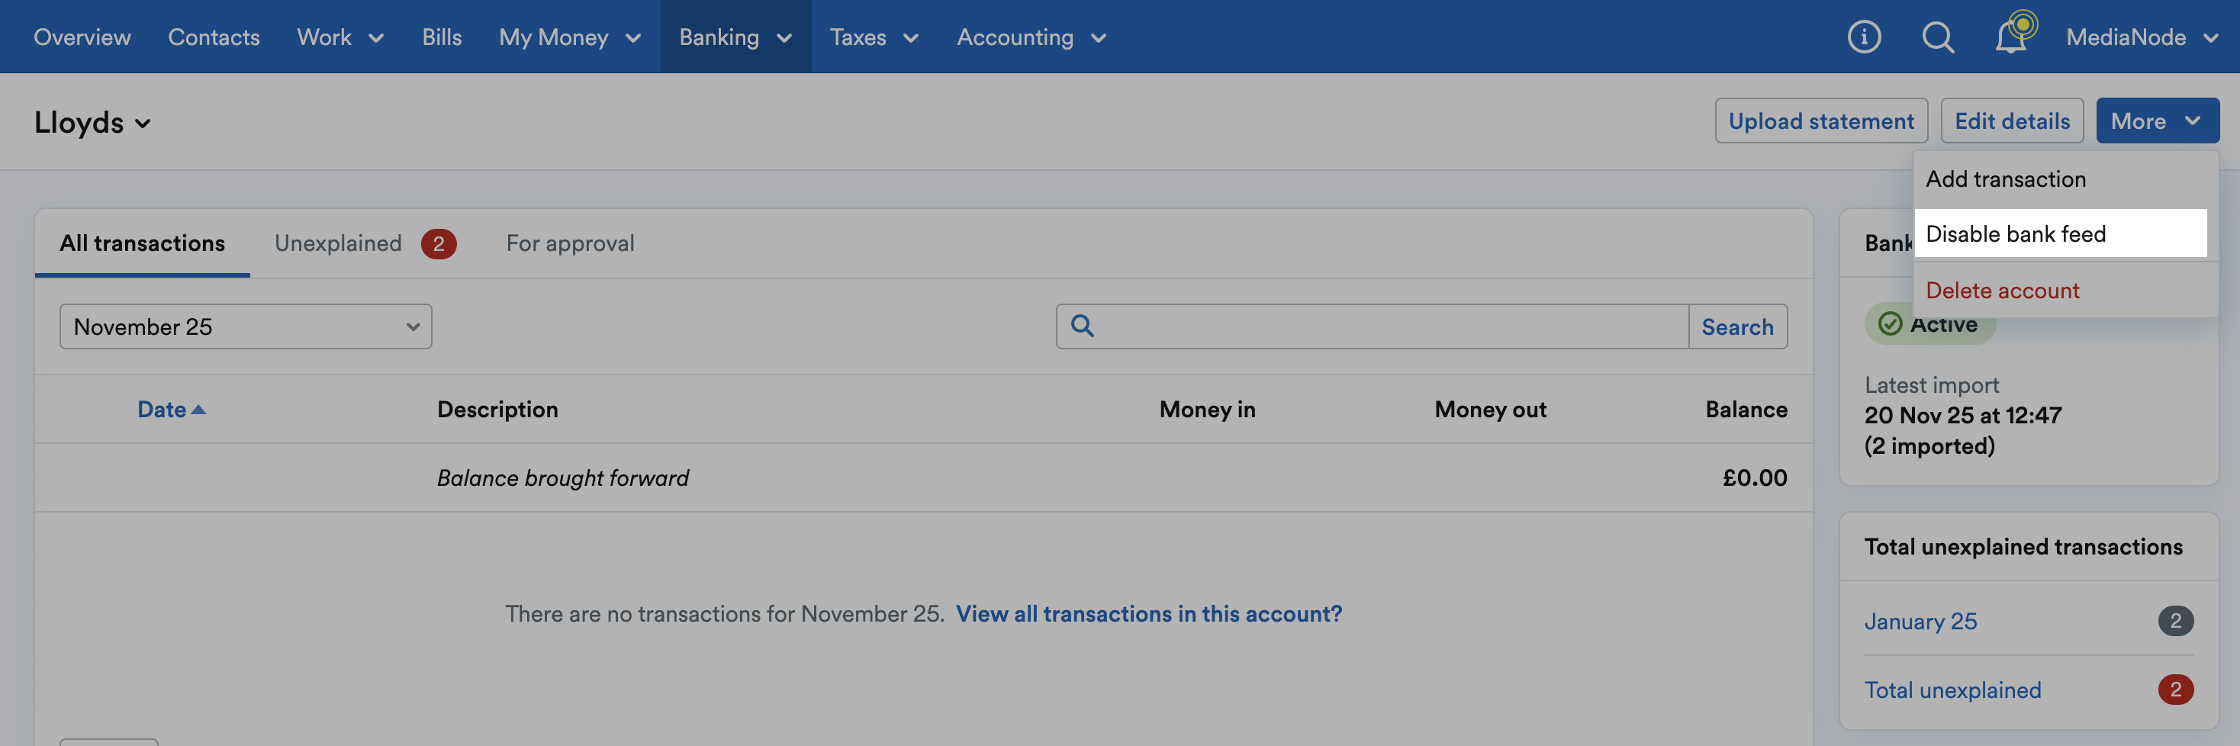
Task: Click the Money out column header
Action: tap(1489, 410)
